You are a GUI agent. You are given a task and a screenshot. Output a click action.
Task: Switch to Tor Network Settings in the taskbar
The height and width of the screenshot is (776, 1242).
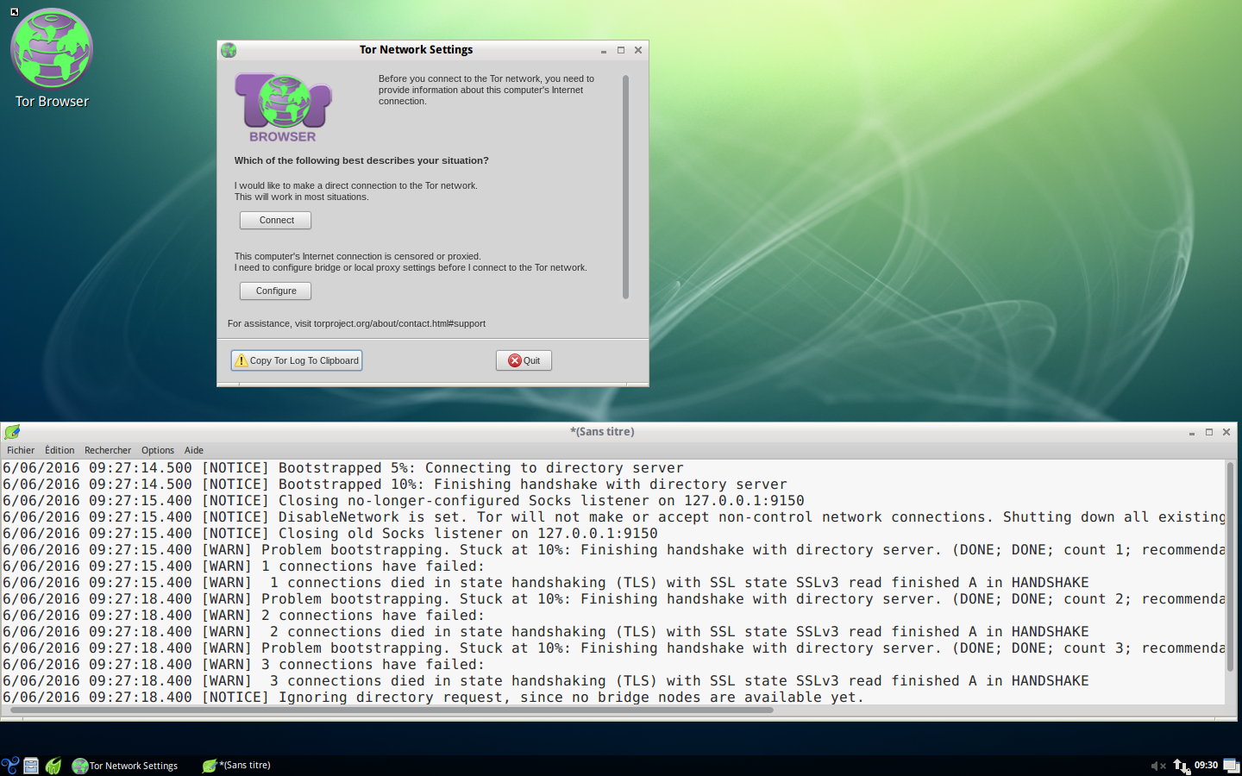126,766
